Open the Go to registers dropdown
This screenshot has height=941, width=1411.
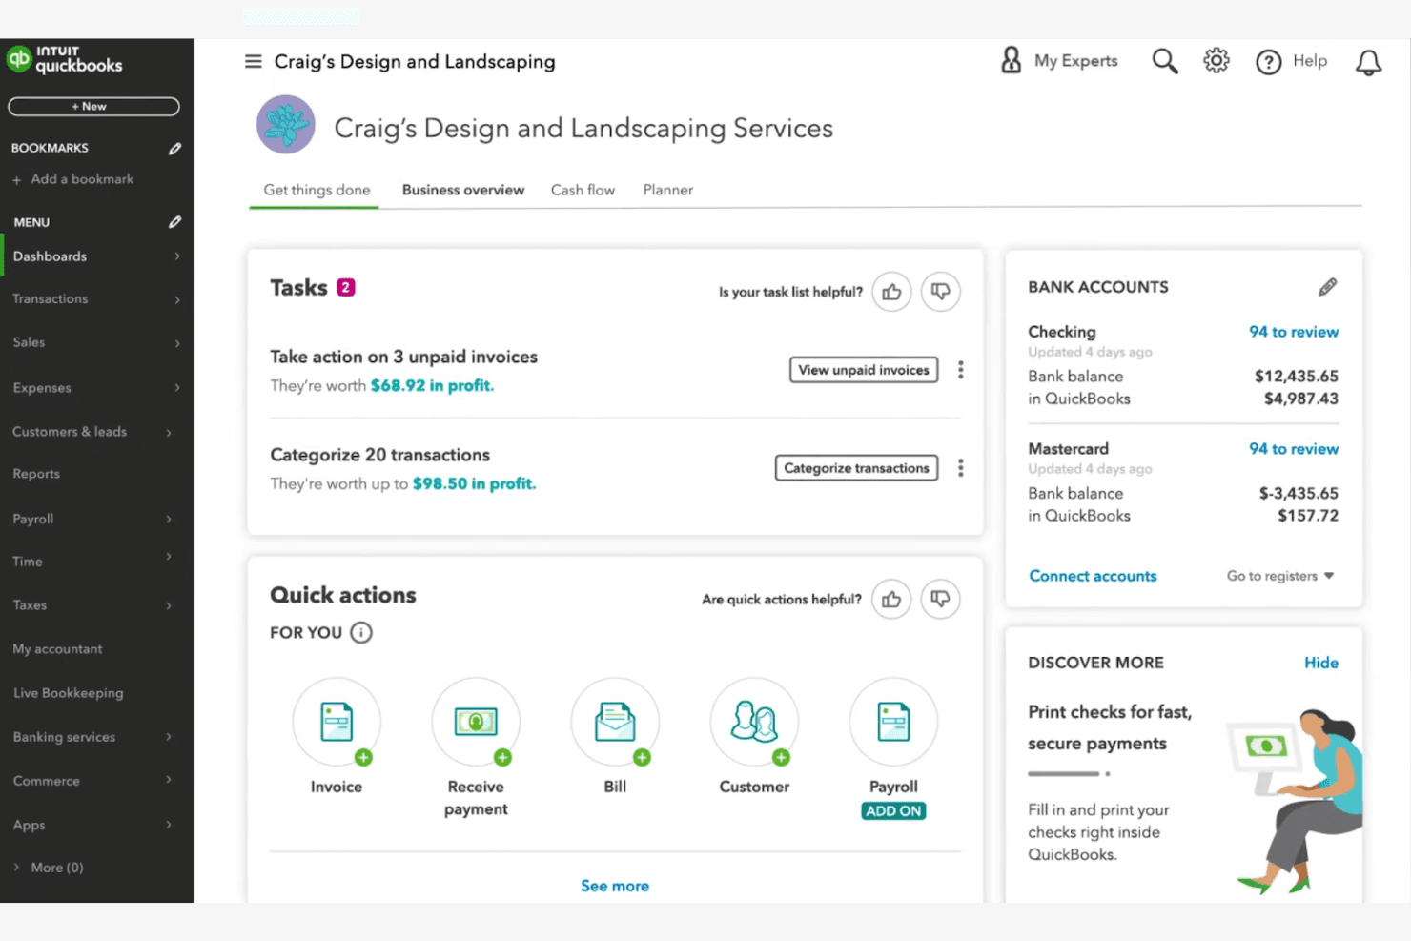1280,576
